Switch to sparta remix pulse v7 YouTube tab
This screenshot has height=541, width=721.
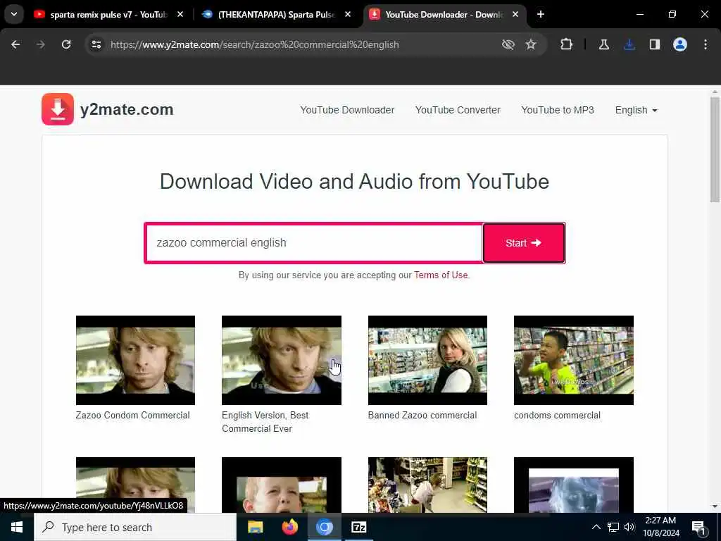pyautogui.click(x=108, y=14)
